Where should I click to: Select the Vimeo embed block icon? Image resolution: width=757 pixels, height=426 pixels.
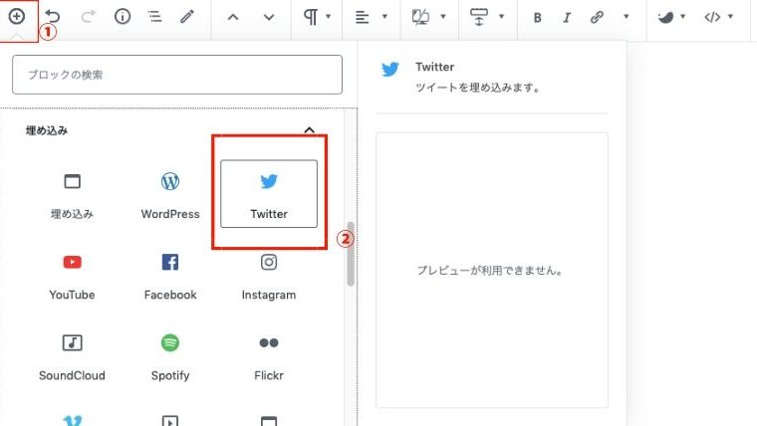click(73, 419)
